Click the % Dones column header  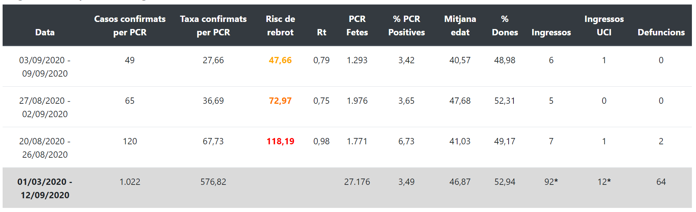click(x=505, y=26)
